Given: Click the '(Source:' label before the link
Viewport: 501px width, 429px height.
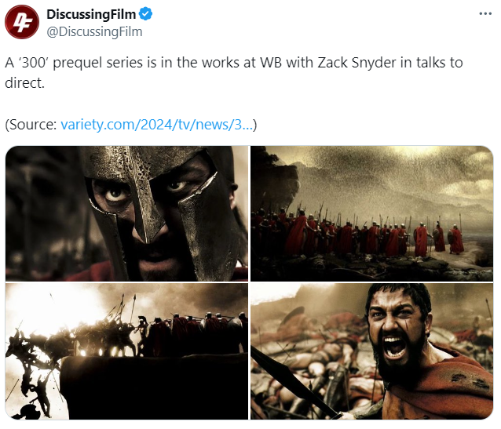Looking at the screenshot, I should coord(31,125).
